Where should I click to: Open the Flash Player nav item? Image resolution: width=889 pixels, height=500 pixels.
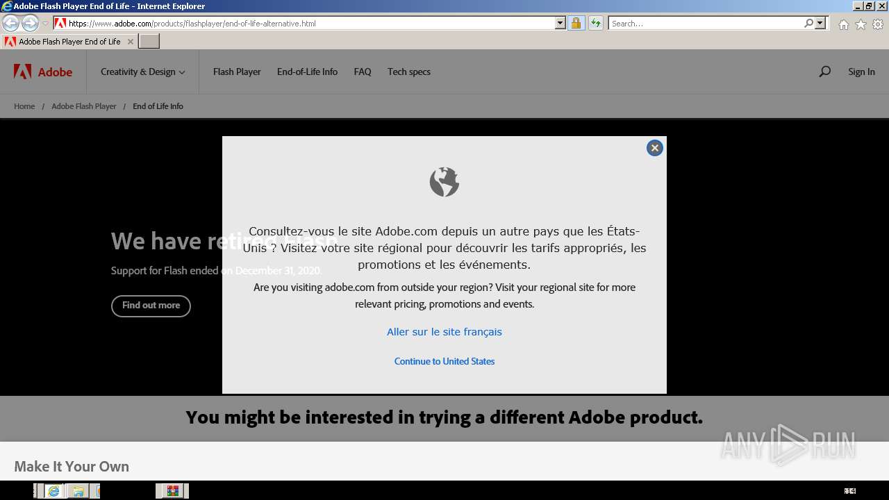pos(237,72)
